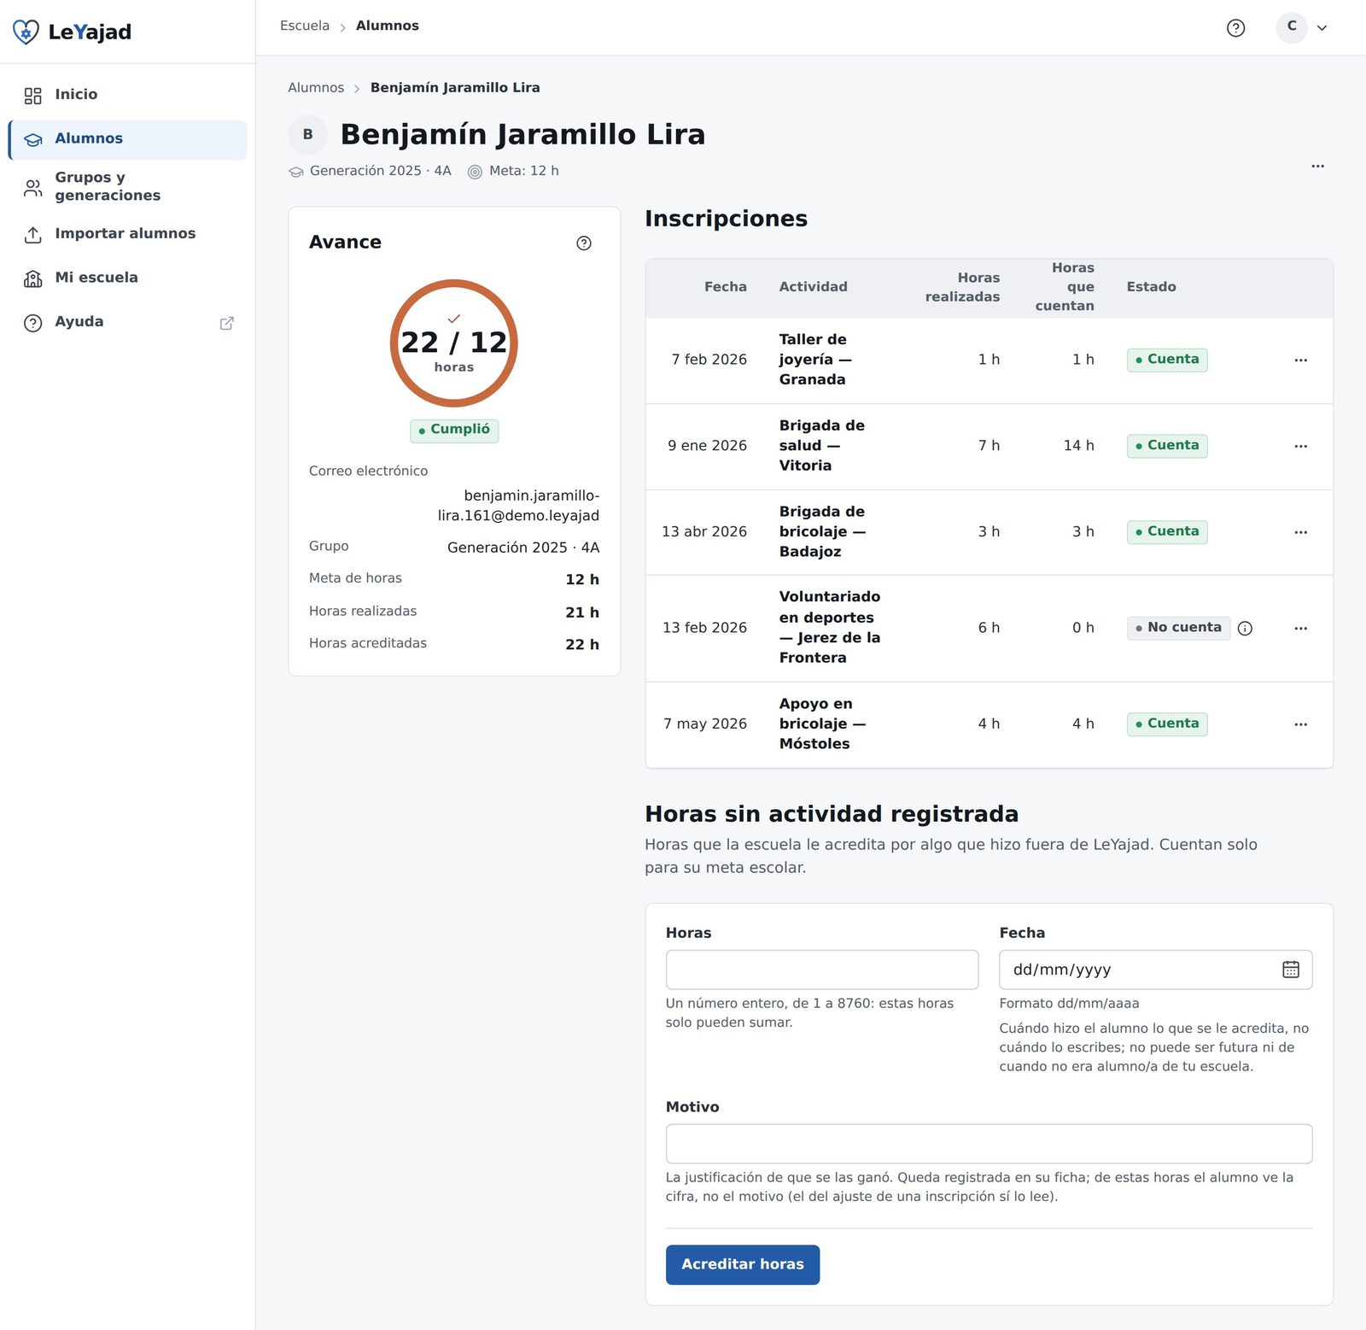The width and height of the screenshot is (1366, 1330).
Task: Click the LeYajad heart logo
Action: click(x=26, y=32)
